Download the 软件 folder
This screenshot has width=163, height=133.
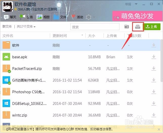pyautogui.click(x=154, y=45)
